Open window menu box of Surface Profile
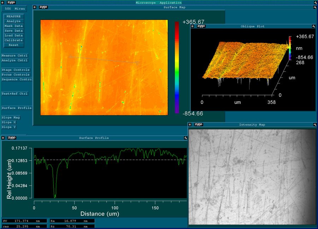 pos(3,138)
